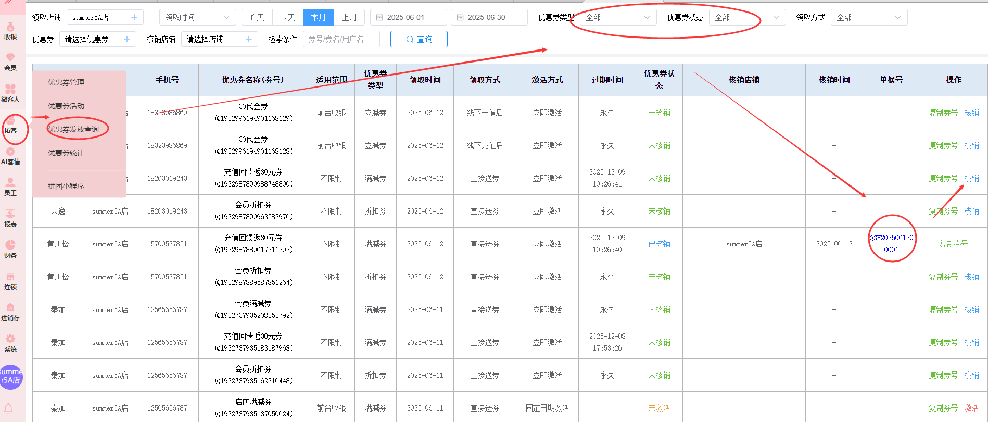Screen dimensions: 988x422
Task: Expand the 优惠券类型 dropdown
Action: [x=618, y=17]
